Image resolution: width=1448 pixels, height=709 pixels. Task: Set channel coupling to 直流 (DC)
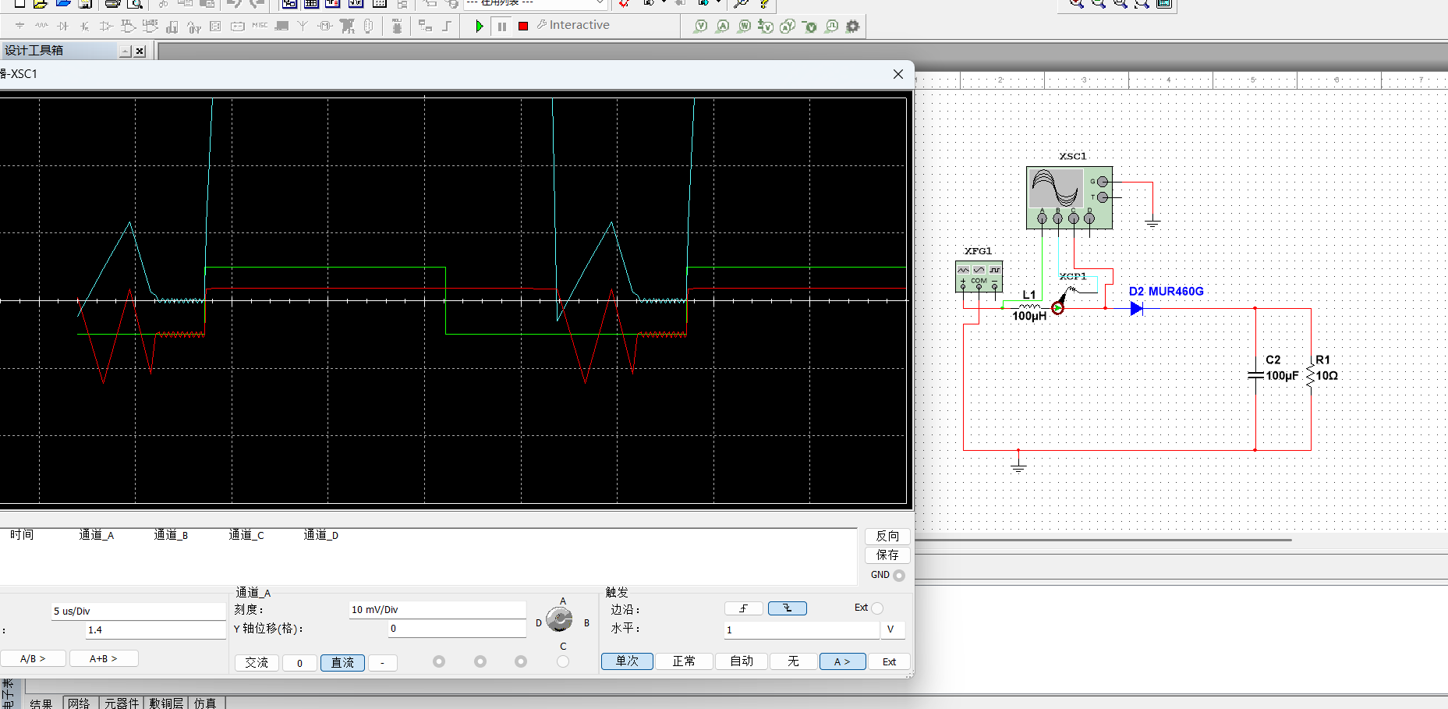(342, 662)
